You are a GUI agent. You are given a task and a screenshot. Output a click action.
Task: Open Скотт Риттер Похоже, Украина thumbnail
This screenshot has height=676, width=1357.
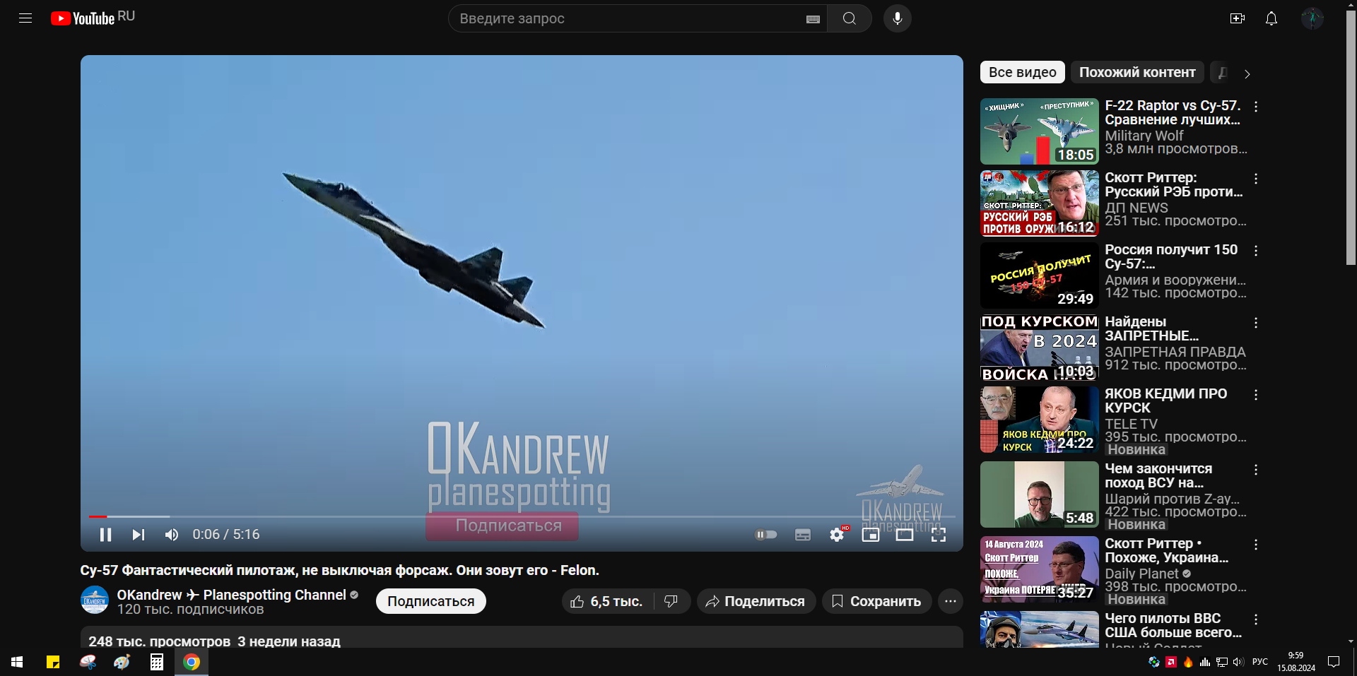pos(1040,569)
